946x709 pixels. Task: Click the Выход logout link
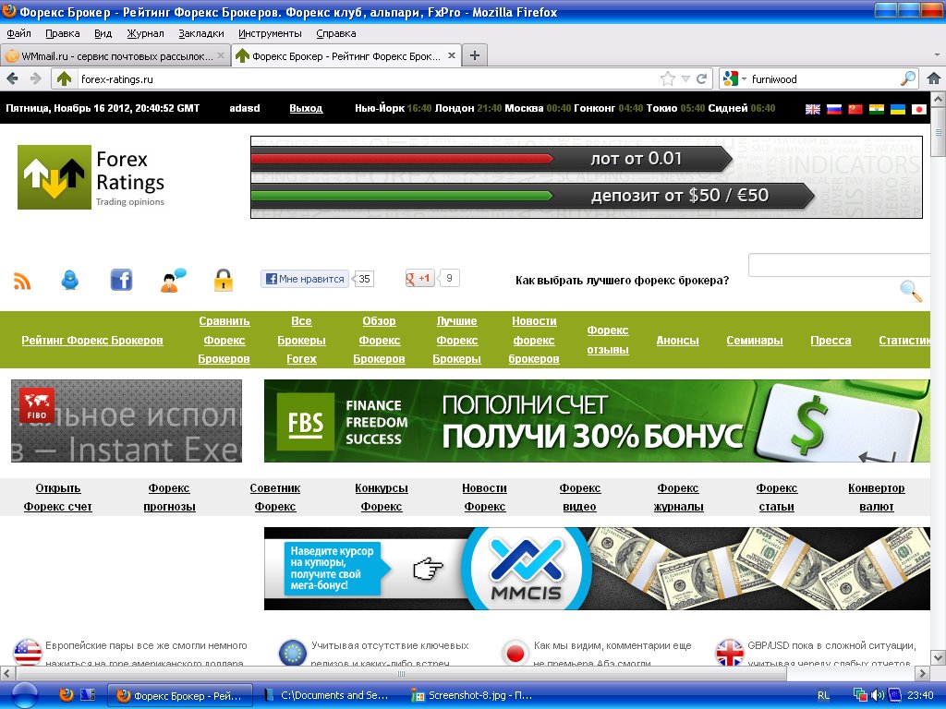tap(306, 109)
